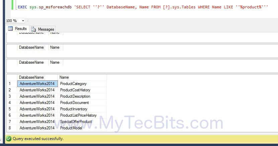Select AdventureWorks2014 next to ProductModel
This screenshot has width=278, height=146.
tap(37, 128)
